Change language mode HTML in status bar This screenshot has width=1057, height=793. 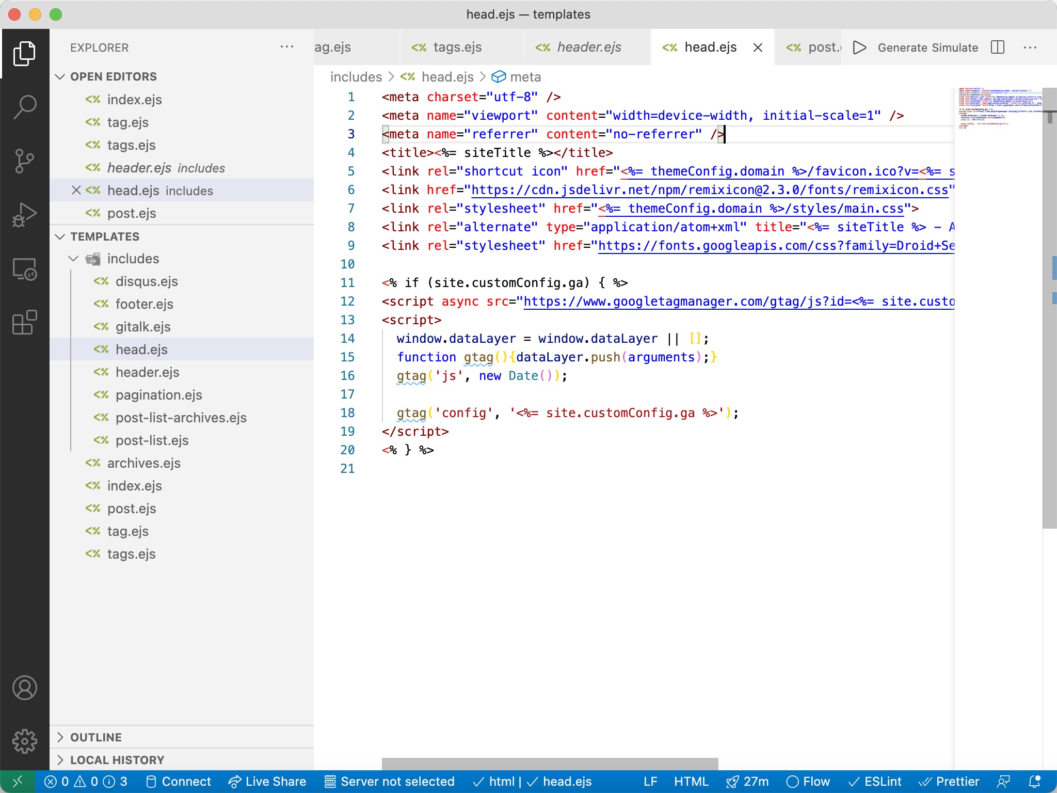(691, 782)
